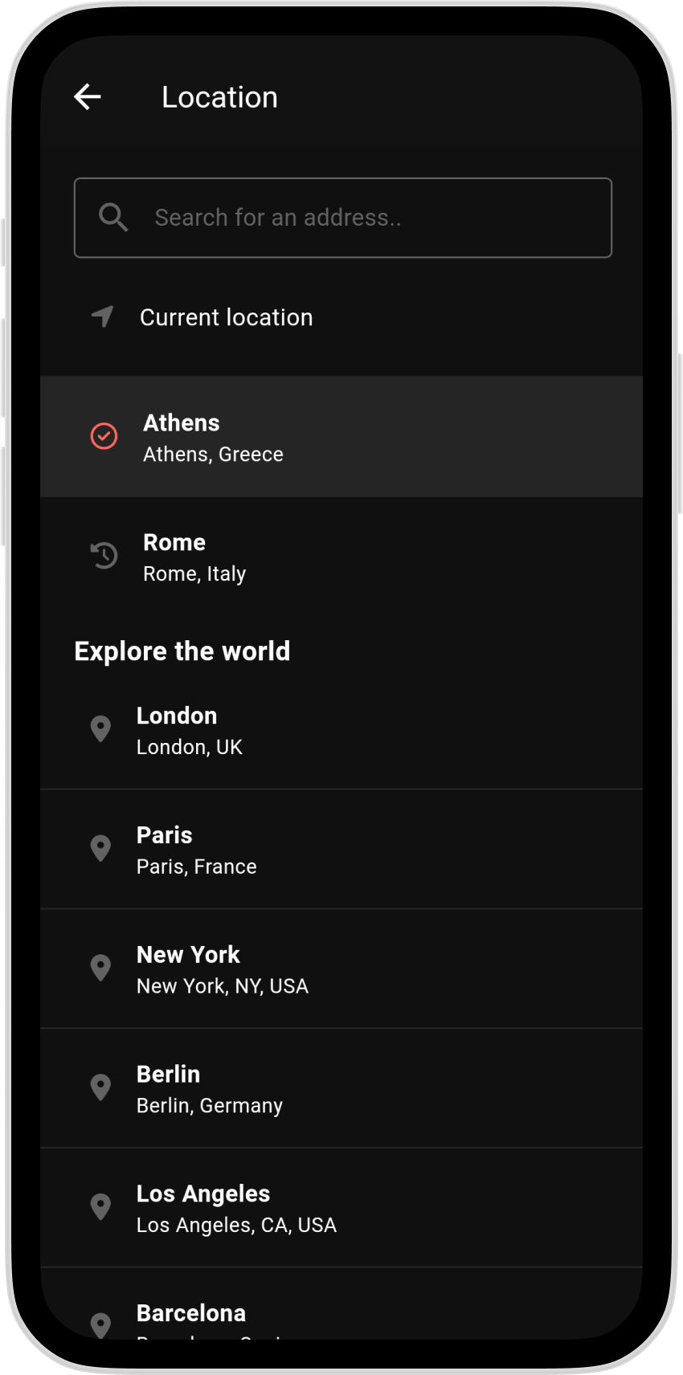Click the map pin next to Berlin
This screenshot has height=1375, width=683.
click(100, 1087)
